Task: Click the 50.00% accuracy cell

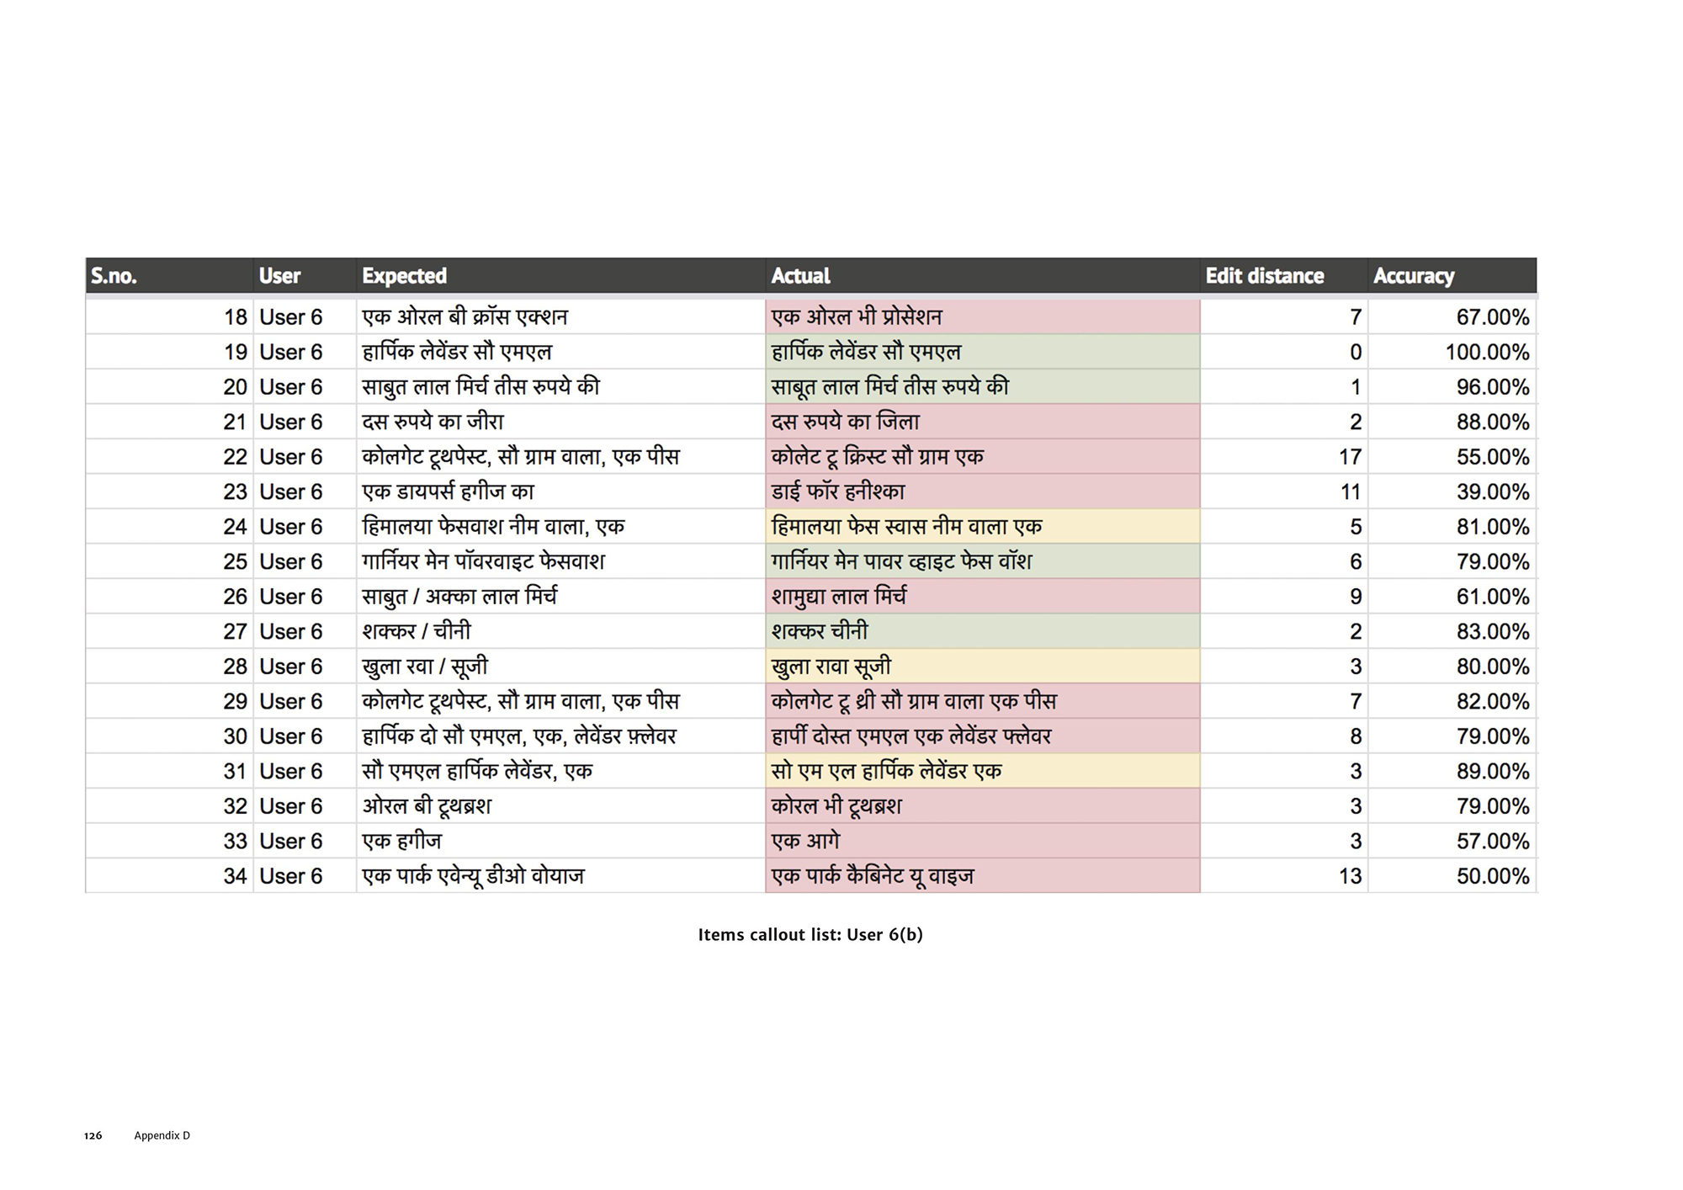Action: [x=1492, y=876]
